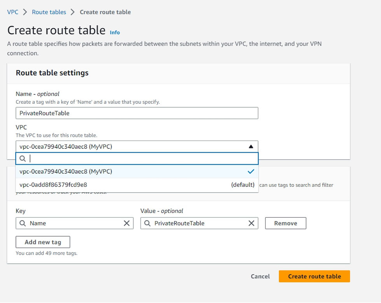381x303 pixels.
Task: Select vpc-0cea79940c340aec8 (MyVPC) option
Action: point(137,171)
